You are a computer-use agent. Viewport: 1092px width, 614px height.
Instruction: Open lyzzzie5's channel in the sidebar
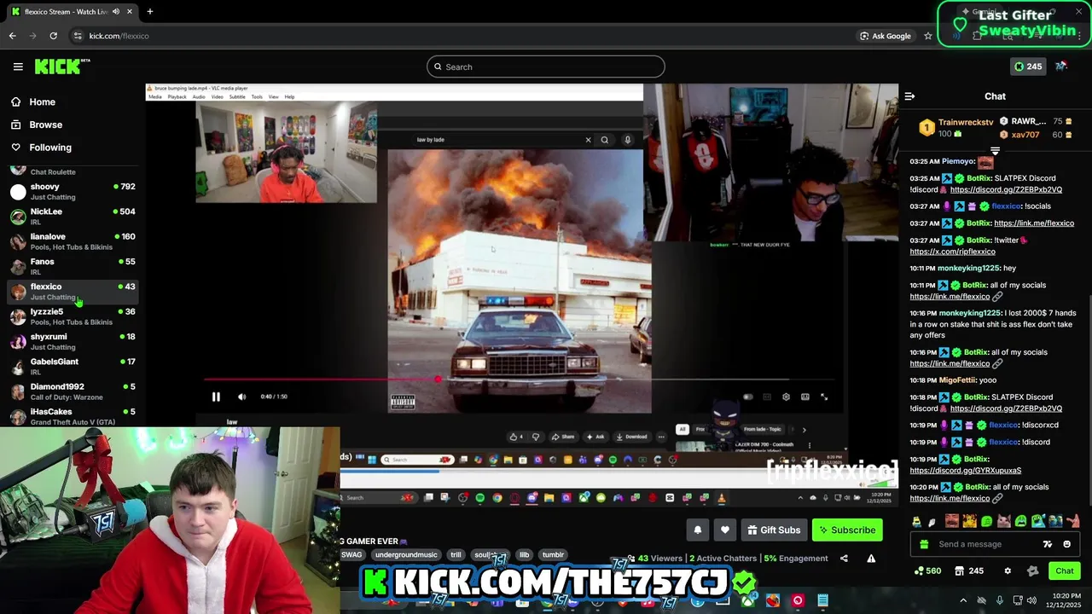(73, 316)
